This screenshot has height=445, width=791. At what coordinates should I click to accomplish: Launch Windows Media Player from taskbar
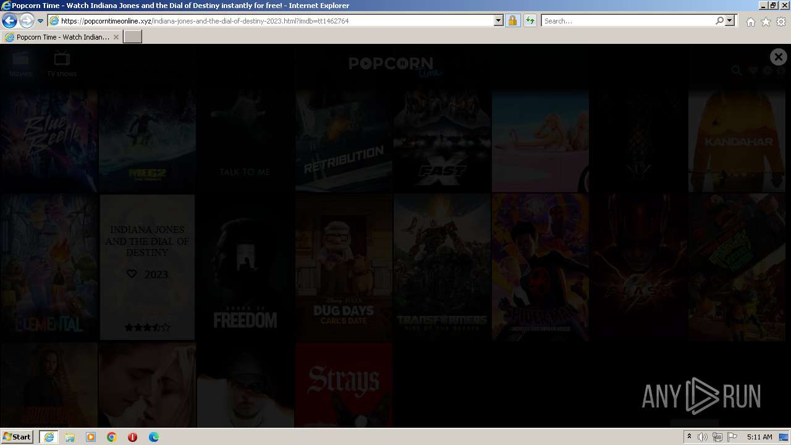[x=91, y=437]
